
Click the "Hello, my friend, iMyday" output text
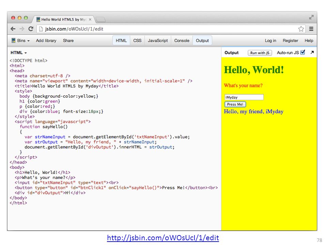(x=253, y=112)
